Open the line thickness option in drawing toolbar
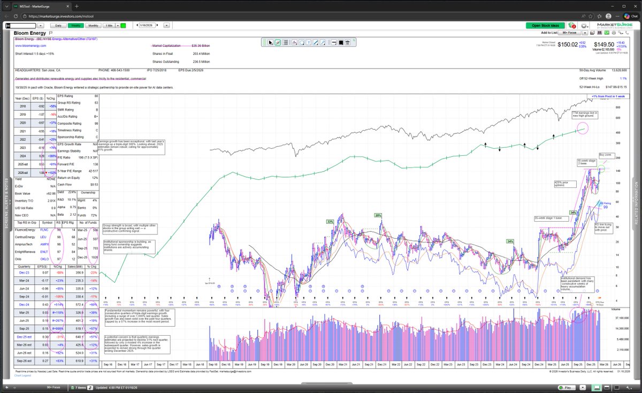 click(334, 42)
